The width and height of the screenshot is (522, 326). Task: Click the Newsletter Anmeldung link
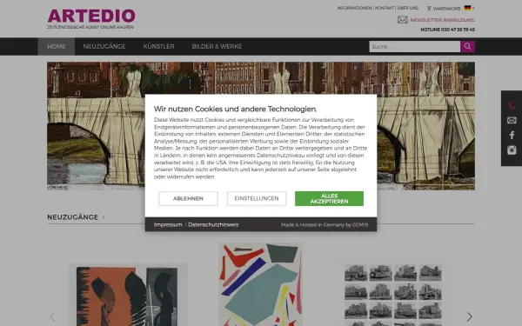443,20
